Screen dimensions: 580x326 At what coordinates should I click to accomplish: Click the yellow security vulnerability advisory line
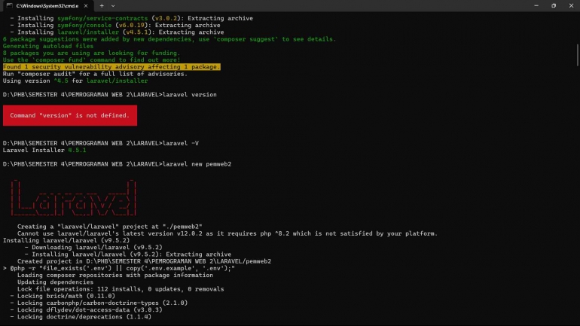(111, 67)
